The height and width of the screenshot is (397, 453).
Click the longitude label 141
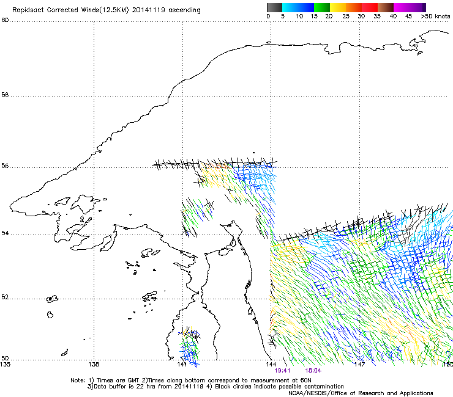coord(182,365)
